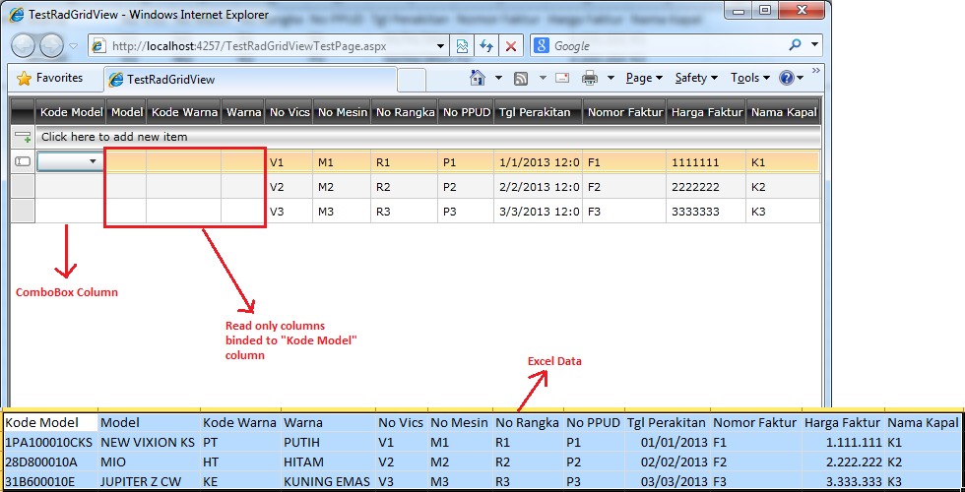Select grid cell 'M3'
965x492 pixels.
click(343, 211)
